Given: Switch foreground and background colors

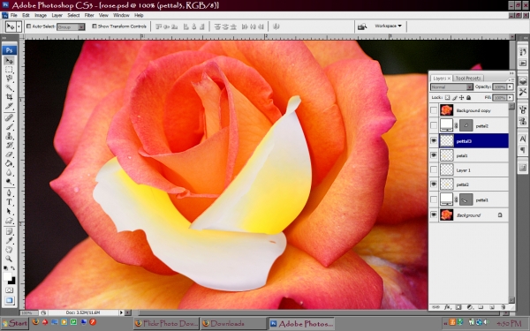Looking at the screenshot, I should 12,268.
